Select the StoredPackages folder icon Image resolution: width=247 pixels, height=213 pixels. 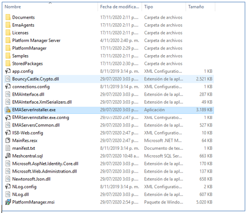(x=8, y=64)
